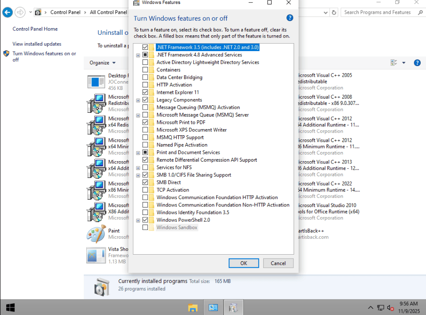Enable Data Center Bridging checkbox
426x315 pixels.
[x=145, y=77]
